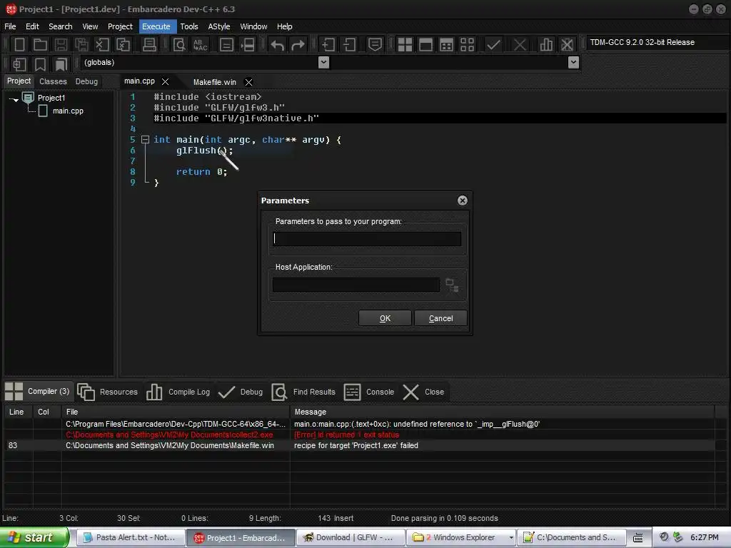The height and width of the screenshot is (548, 731).
Task: Switch to the Classes sidebar tab
Action: click(x=53, y=81)
